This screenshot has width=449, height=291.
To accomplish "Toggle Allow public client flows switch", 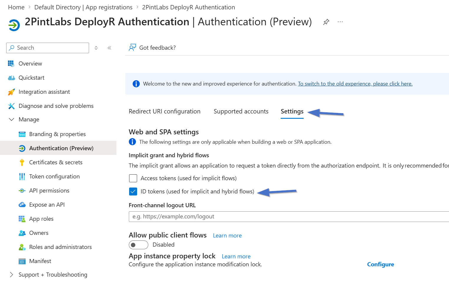I will click(138, 245).
